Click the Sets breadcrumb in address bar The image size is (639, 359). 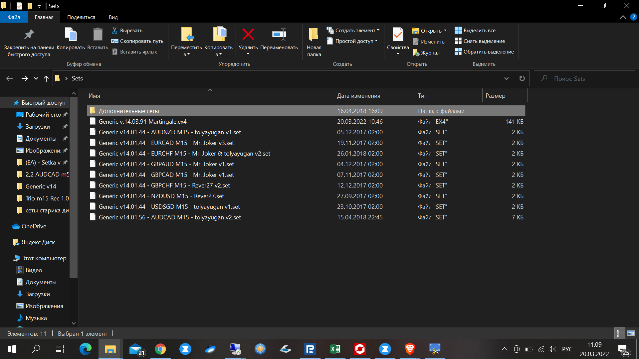pos(77,78)
